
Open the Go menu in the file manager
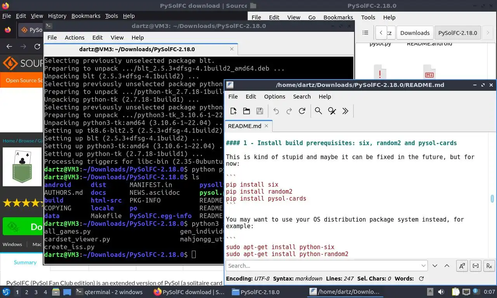(312, 17)
